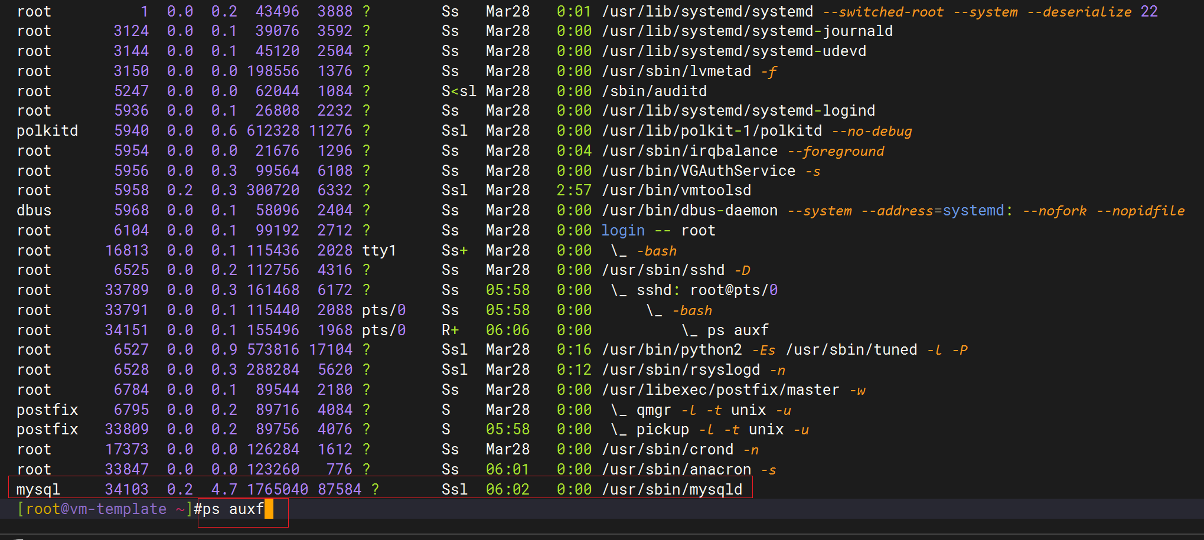Select '/usr/sbin/lvmetad' text
The image size is (1204, 540).
point(677,71)
